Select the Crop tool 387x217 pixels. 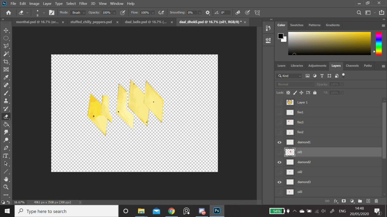pyautogui.click(x=6, y=62)
